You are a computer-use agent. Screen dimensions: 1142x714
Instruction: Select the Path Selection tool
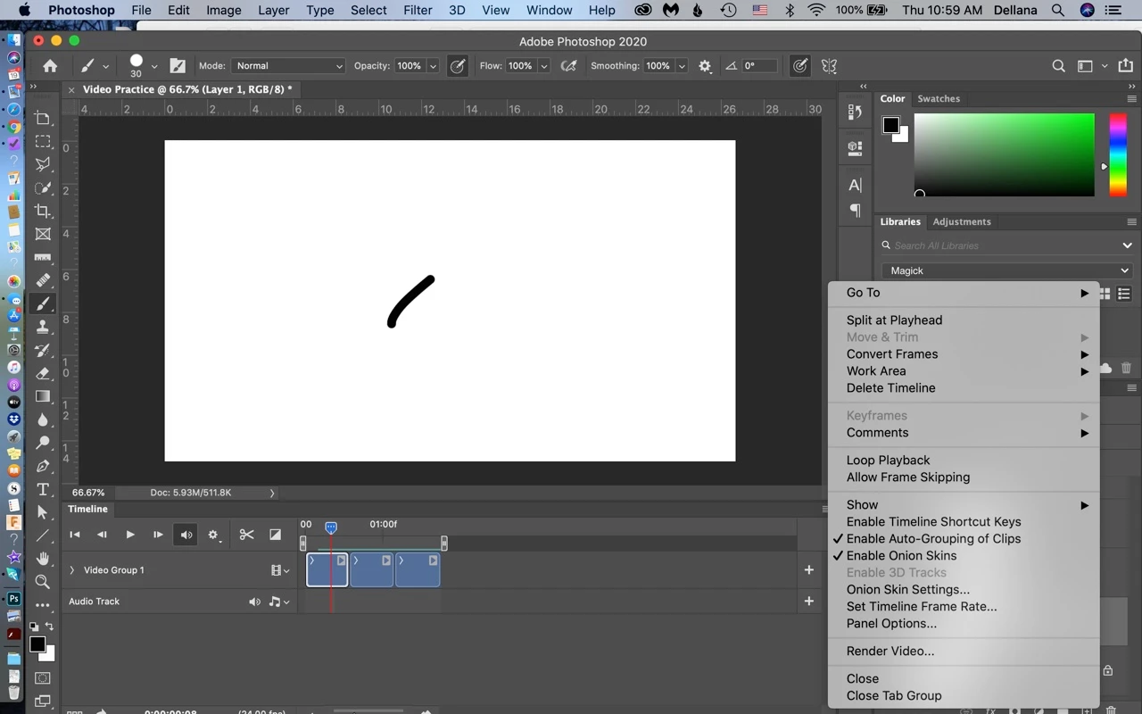tap(43, 513)
